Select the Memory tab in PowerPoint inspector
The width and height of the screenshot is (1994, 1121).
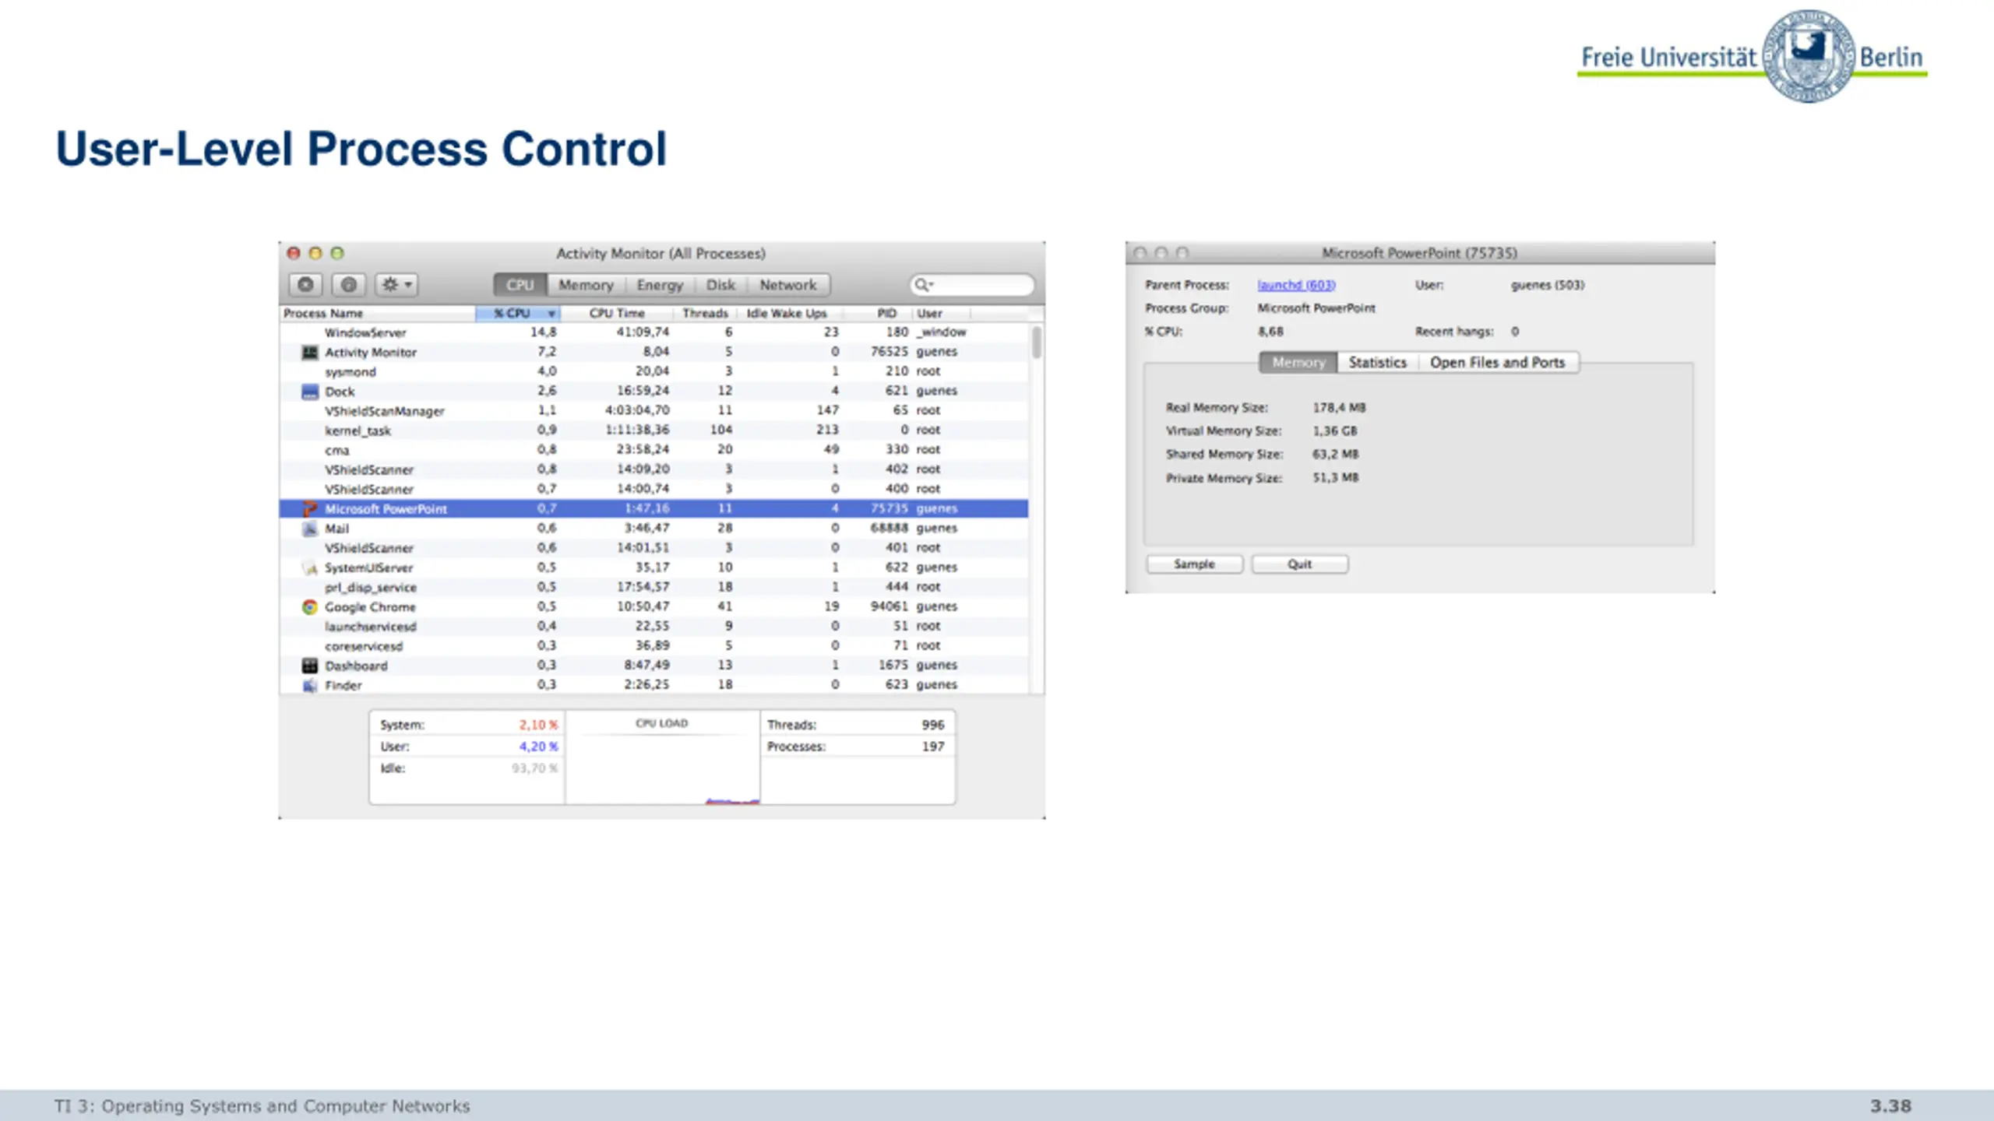point(1298,363)
